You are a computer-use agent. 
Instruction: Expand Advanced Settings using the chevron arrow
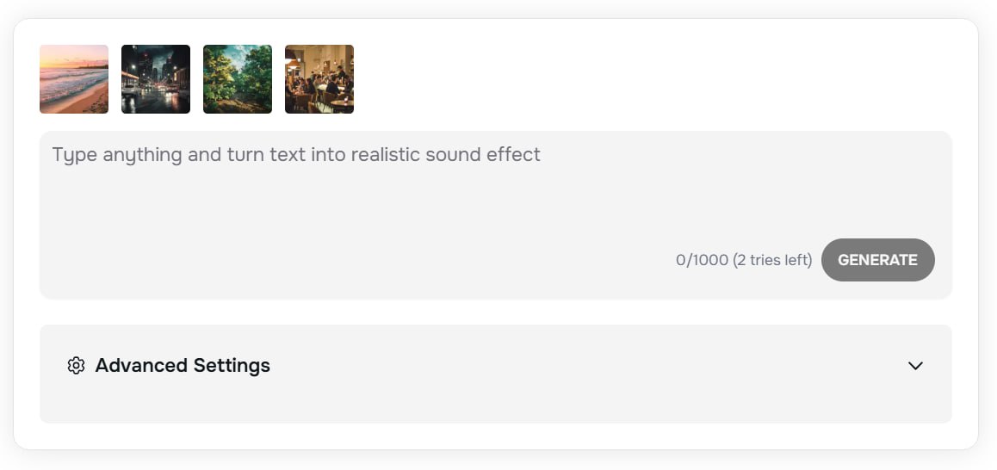coord(915,366)
